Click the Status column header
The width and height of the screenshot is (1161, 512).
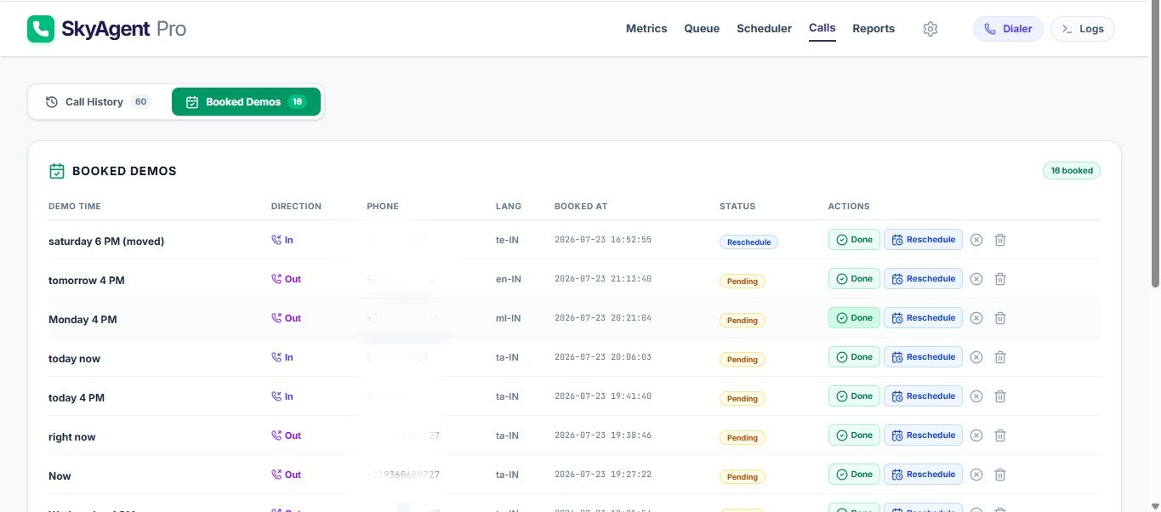[737, 207]
